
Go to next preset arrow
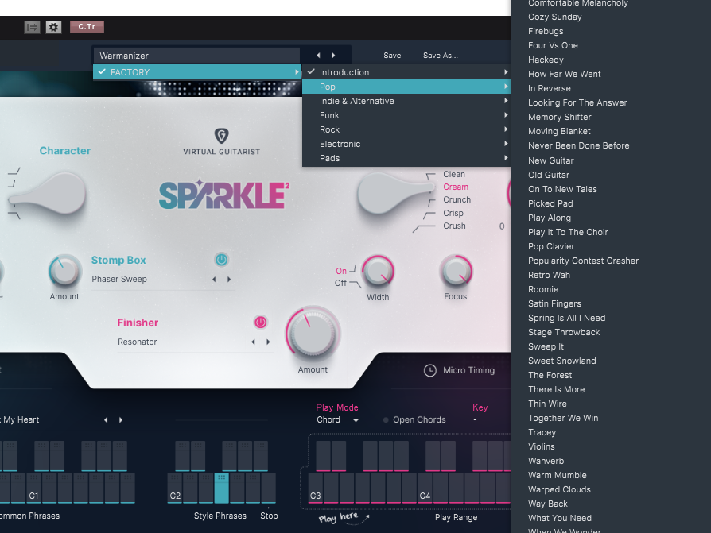pyautogui.click(x=333, y=56)
